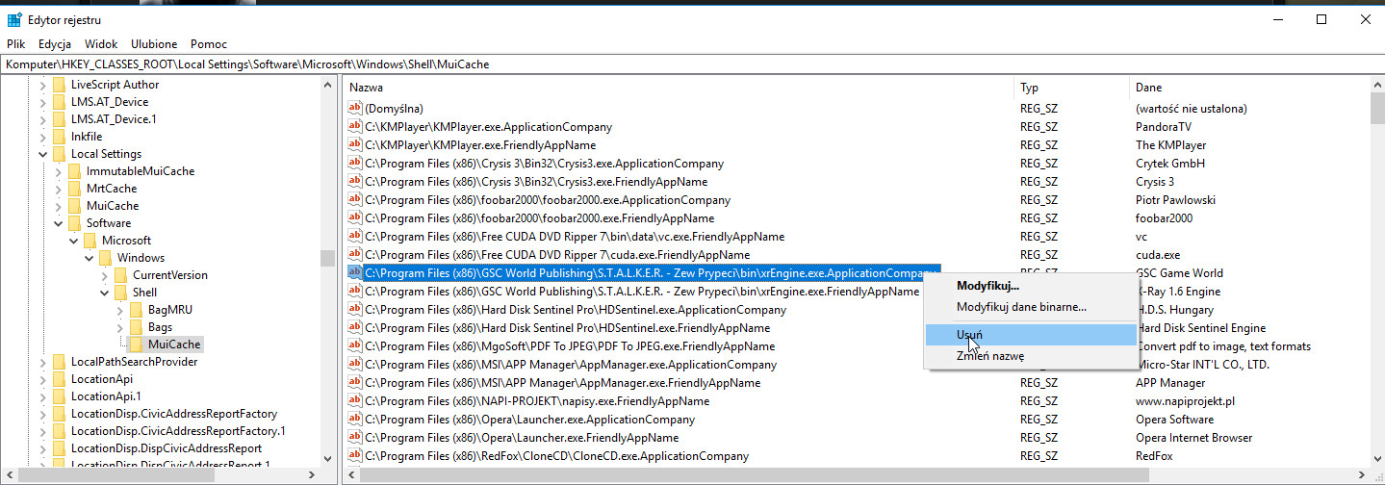Click the Piotr Pawlowski data cell
The width and height of the screenshot is (1385, 485).
(x=1175, y=200)
